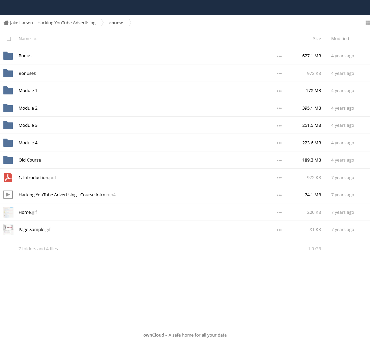
Task: Click the 81 KB size value
Action: click(315, 229)
